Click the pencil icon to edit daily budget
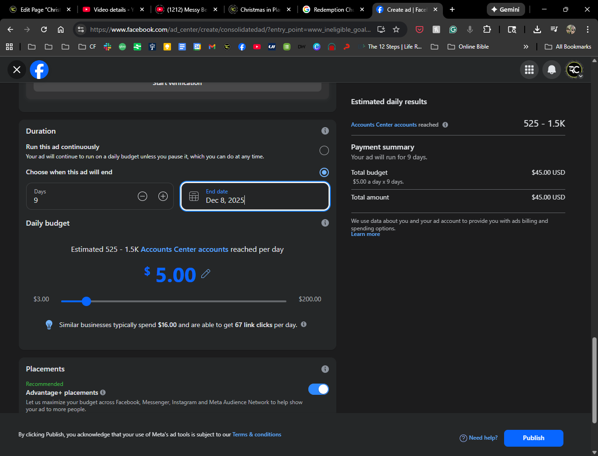Screen dimensions: 598x456 pyautogui.click(x=206, y=274)
